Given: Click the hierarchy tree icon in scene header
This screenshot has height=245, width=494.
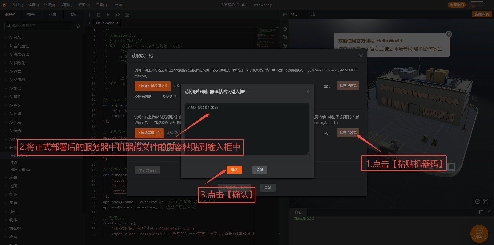Looking at the screenshot, I should pyautogui.click(x=313, y=14).
